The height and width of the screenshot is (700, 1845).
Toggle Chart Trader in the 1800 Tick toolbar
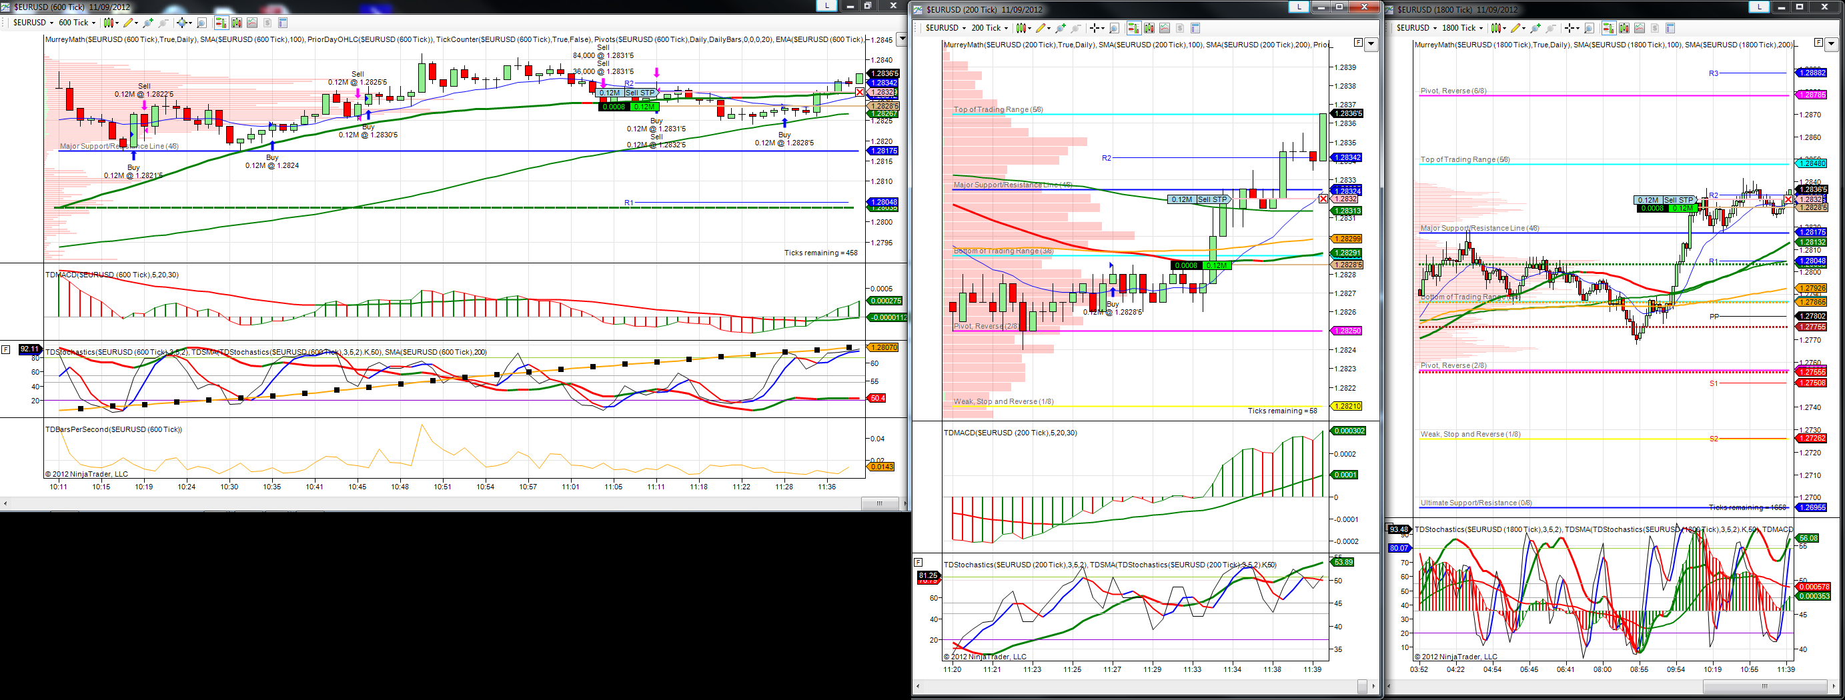coord(1609,28)
